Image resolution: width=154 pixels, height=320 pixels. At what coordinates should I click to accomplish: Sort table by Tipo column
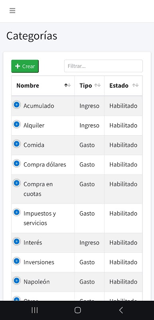tap(89, 86)
